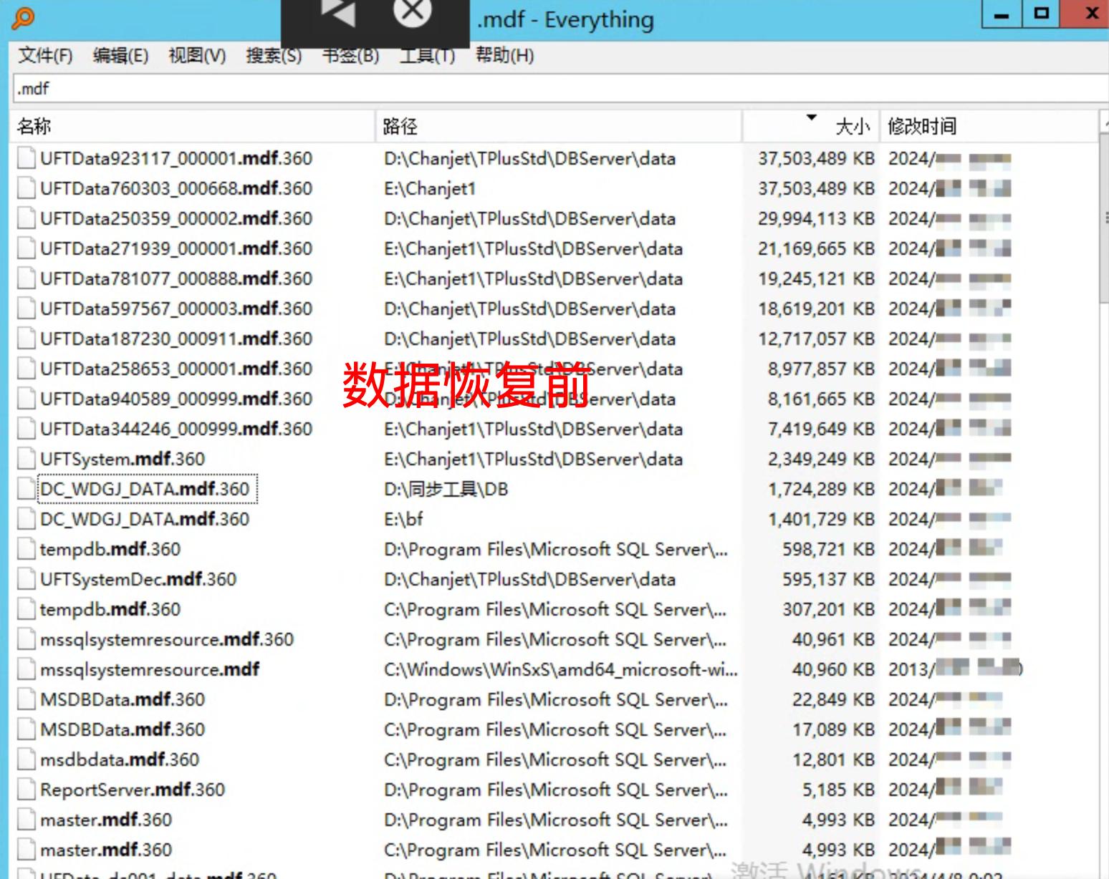
Task: Sort results by clicking the 路径 column header
Action: click(x=399, y=127)
